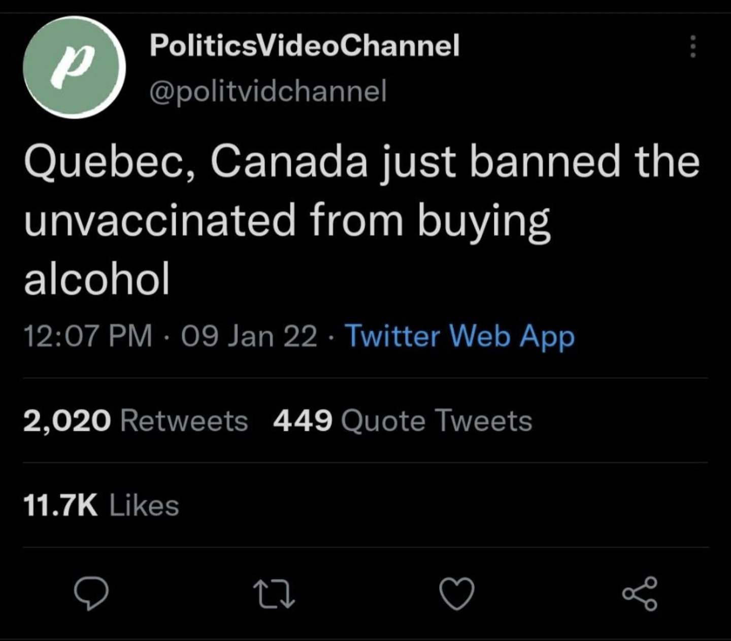Open the three-dot more options menu
731x641 pixels.
(x=691, y=47)
